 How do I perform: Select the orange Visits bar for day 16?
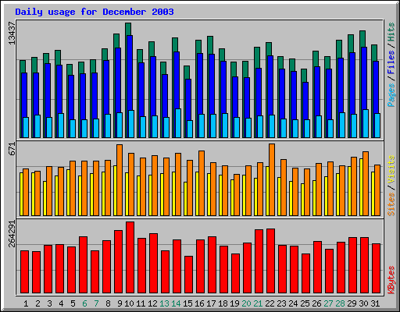pos(202,183)
